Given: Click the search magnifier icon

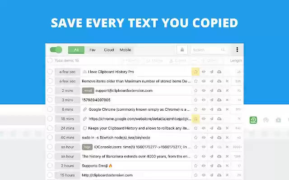Looking at the screenshot, I should tap(223, 49).
